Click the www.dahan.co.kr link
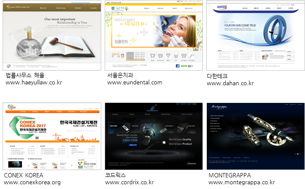Viewport: 305px width, 189px height. click(x=230, y=84)
